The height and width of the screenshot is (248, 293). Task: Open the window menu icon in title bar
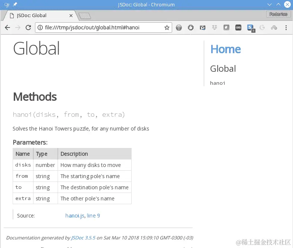coord(7,5)
